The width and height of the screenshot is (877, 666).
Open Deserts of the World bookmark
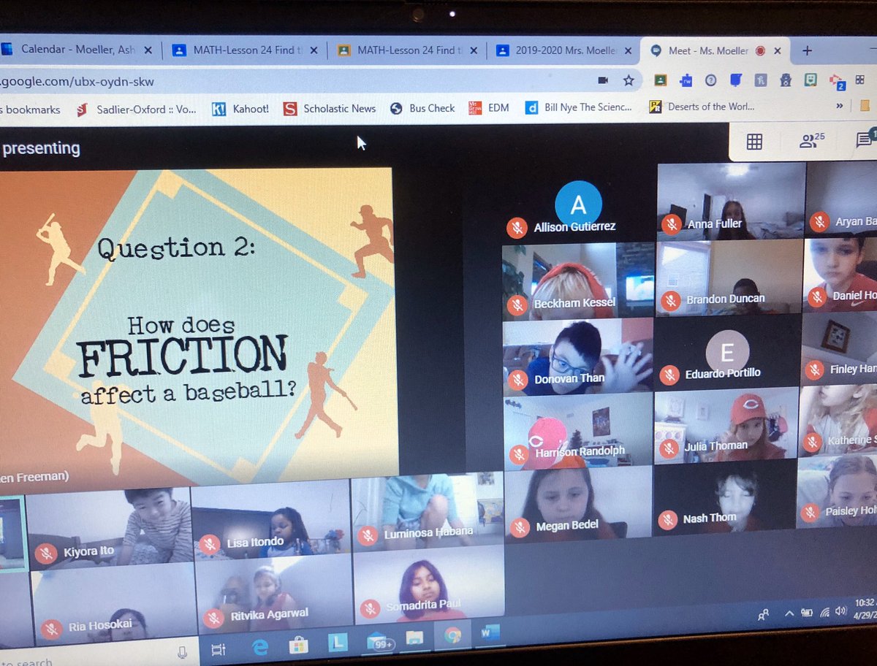coord(702,107)
